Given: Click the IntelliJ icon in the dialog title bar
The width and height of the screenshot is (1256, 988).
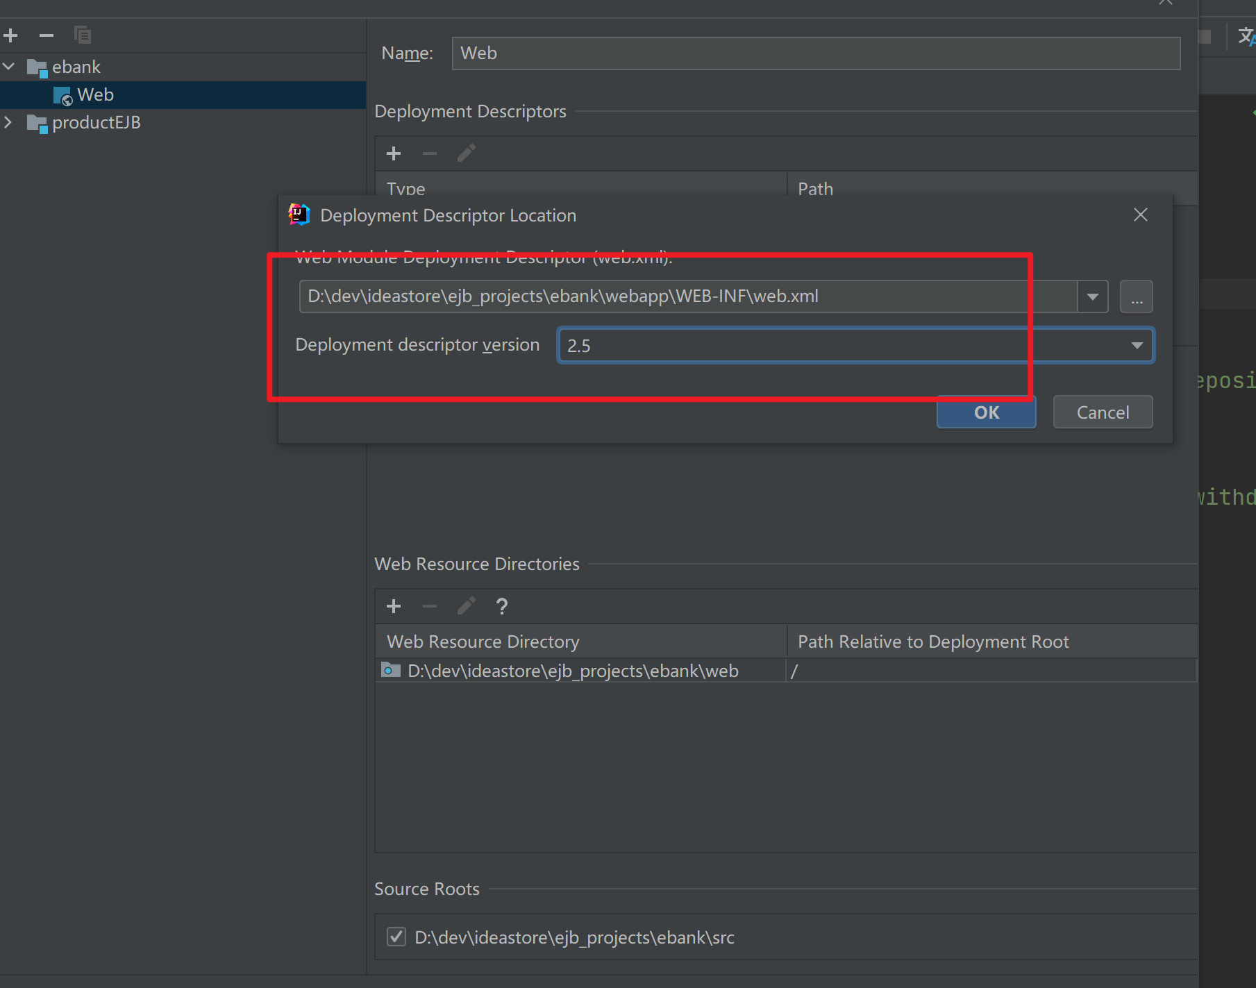Looking at the screenshot, I should click(299, 215).
